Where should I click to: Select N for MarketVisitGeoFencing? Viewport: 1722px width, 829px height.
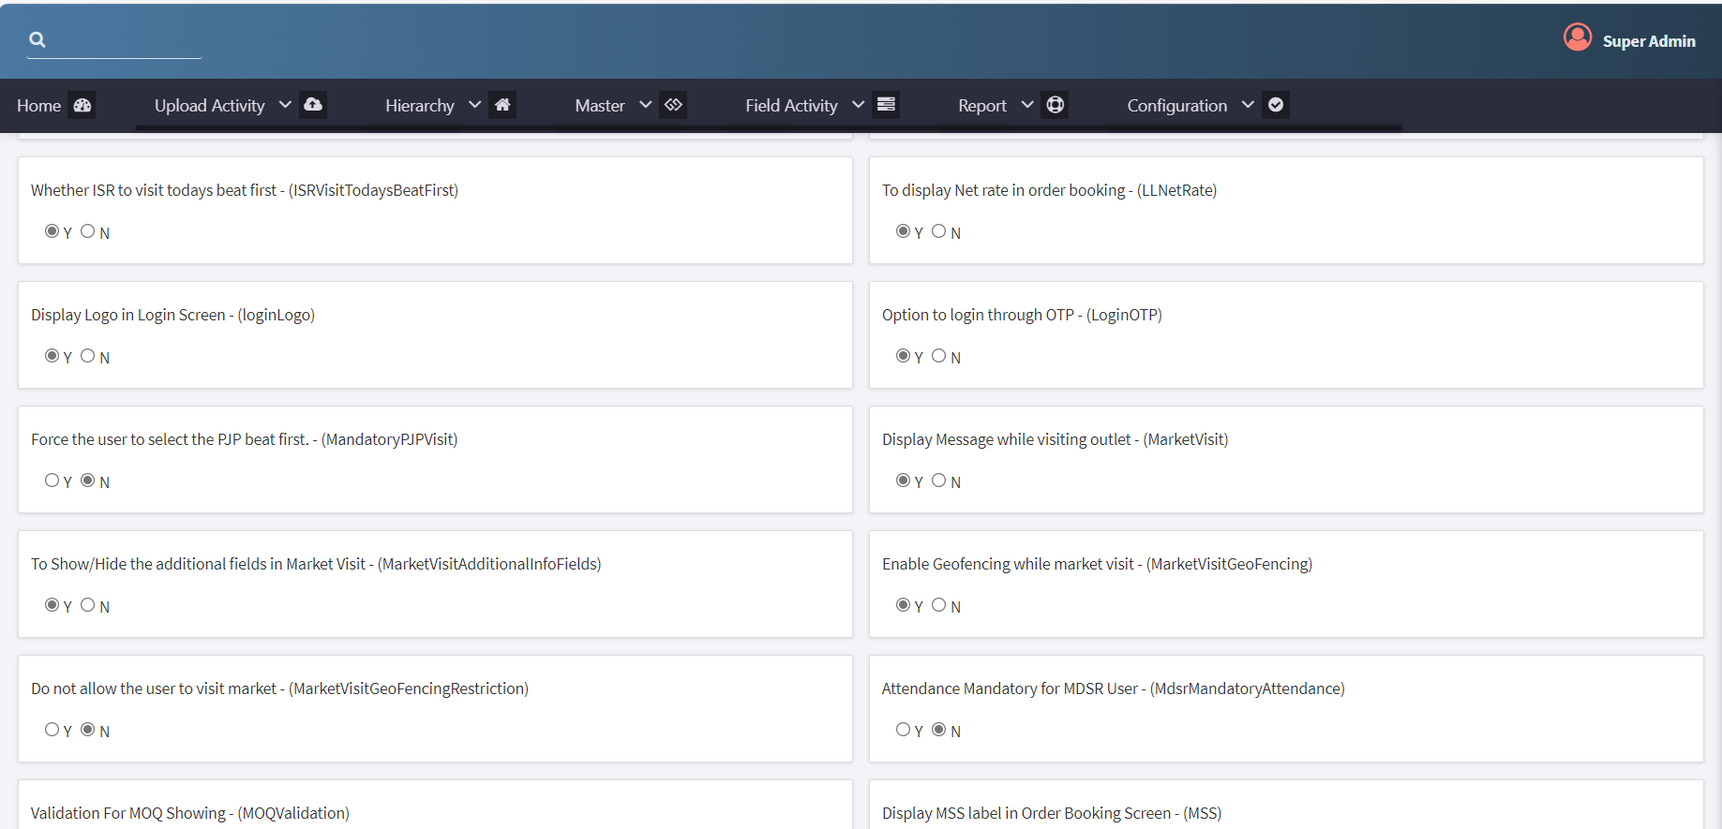tap(939, 605)
